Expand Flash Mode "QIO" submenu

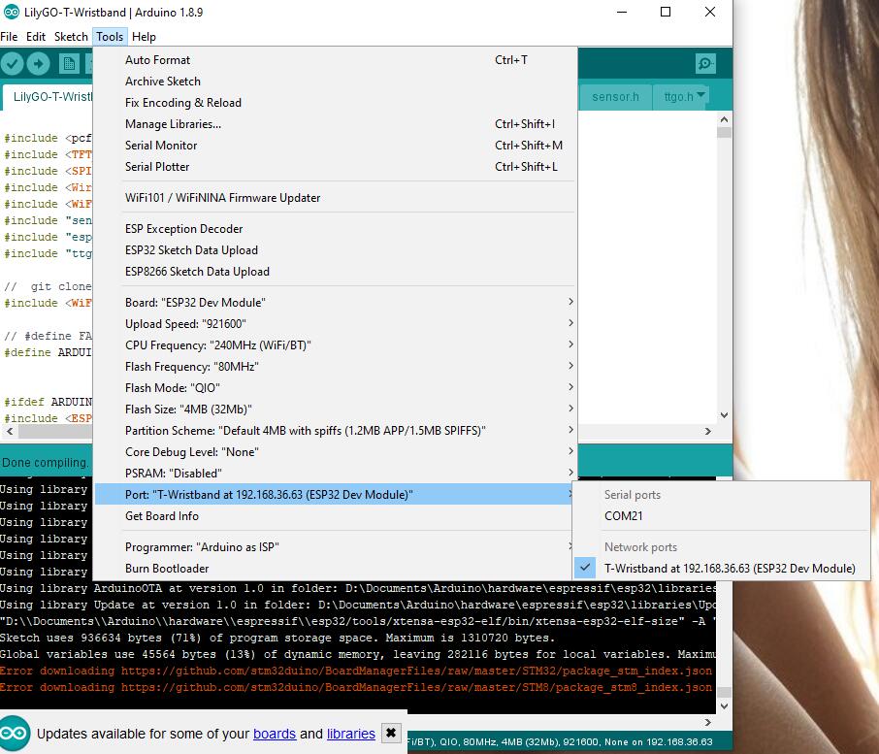point(336,387)
